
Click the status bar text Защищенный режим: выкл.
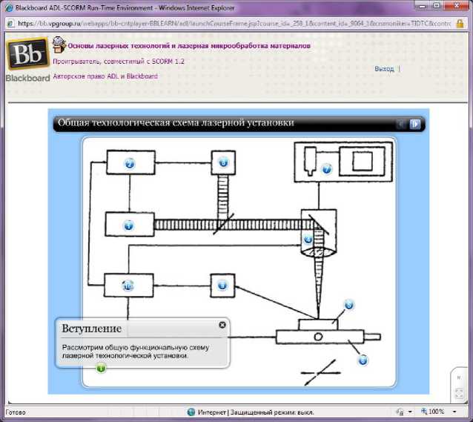(x=272, y=412)
